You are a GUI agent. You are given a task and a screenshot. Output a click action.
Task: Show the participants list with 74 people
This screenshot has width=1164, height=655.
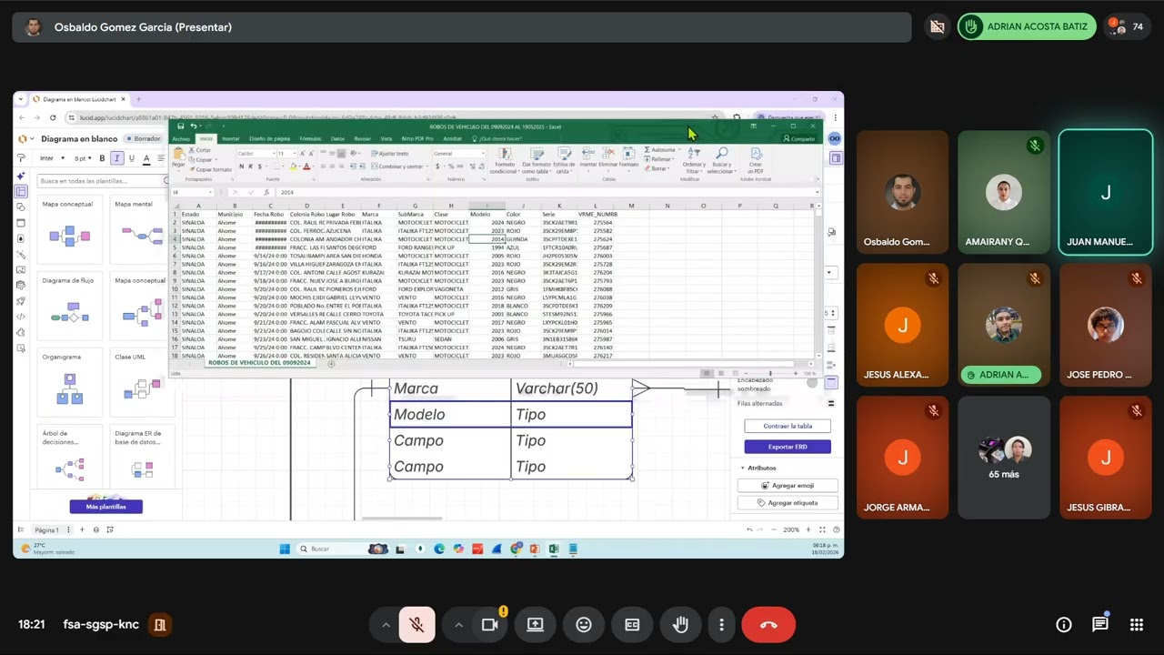coord(1128,27)
